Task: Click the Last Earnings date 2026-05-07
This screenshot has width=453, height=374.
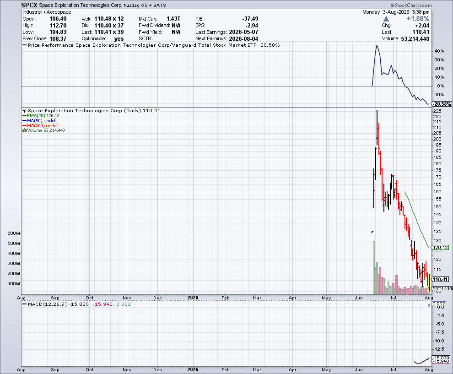Action: click(243, 32)
